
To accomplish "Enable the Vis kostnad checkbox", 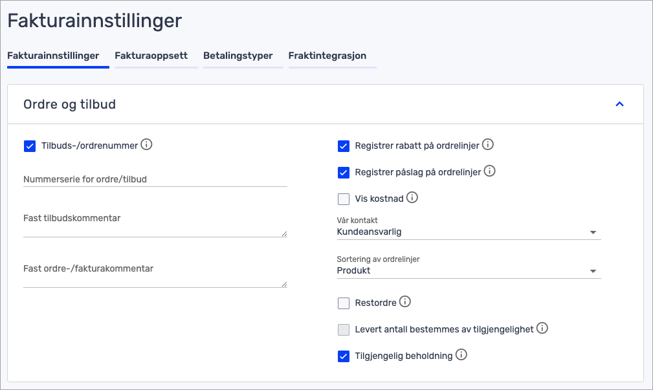I will (344, 199).
